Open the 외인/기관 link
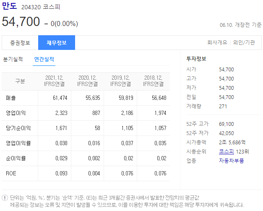This screenshot has width=263, height=211. click(244, 42)
